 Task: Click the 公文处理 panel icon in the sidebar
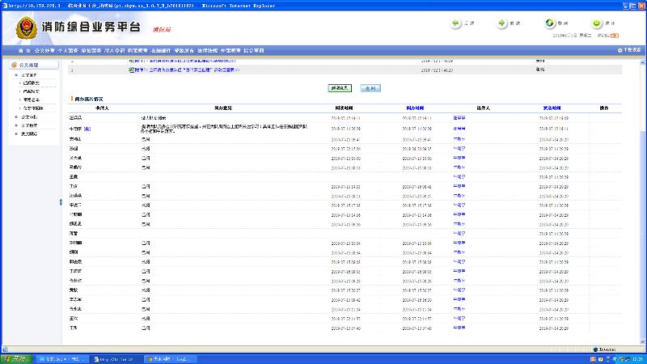coord(14,65)
